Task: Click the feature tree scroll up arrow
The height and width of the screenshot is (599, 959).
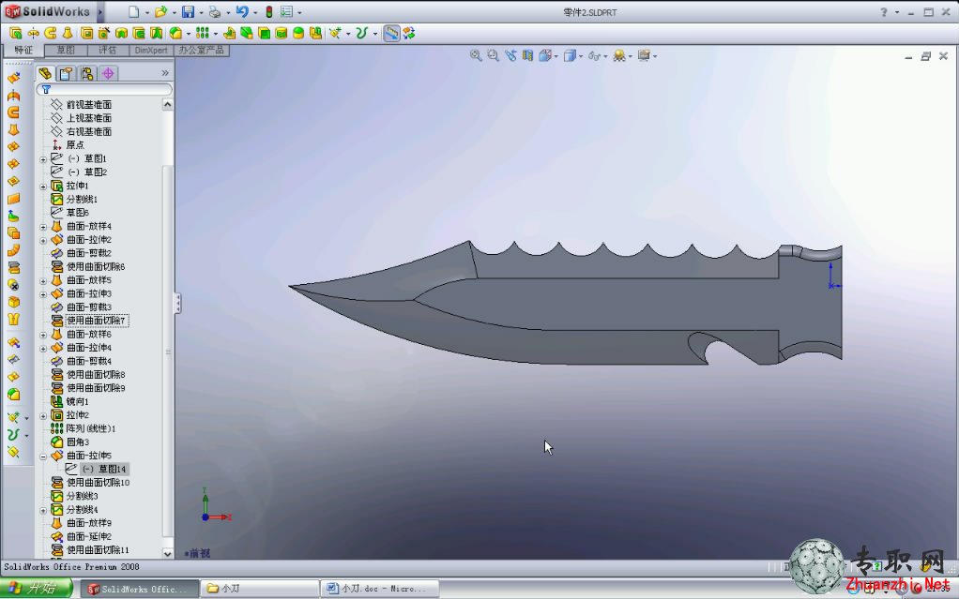Action: (x=167, y=105)
